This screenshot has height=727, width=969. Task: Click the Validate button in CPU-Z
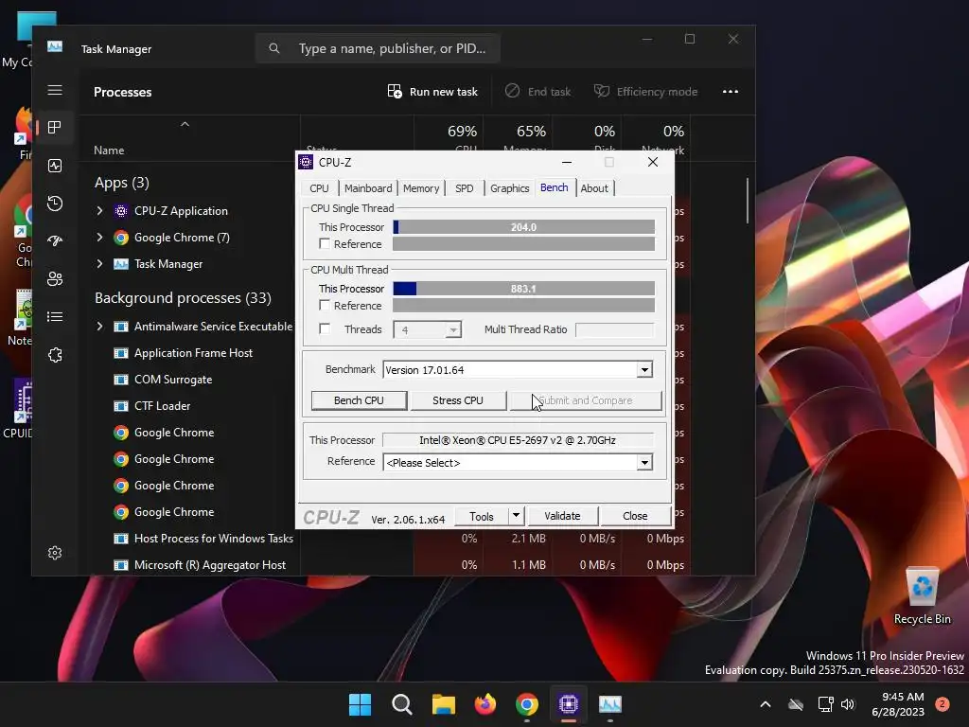pyautogui.click(x=562, y=516)
